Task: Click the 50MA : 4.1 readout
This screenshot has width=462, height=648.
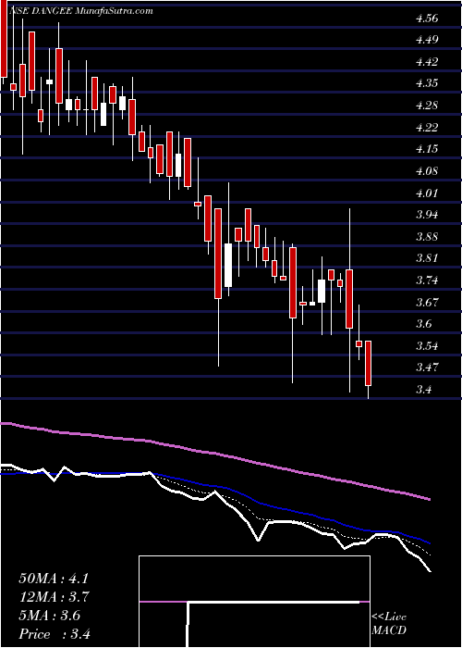Action: click(x=54, y=579)
